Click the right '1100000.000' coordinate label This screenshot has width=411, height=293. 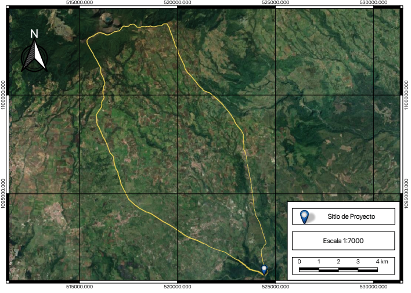[x=406, y=95]
